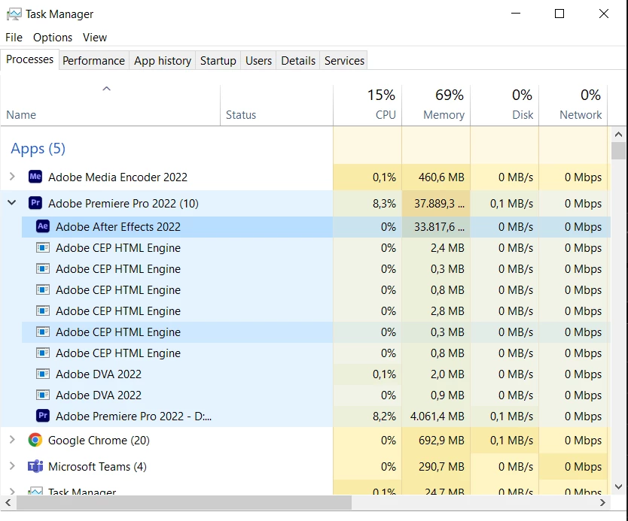Select the Adobe After Effects 2022 row

(x=316, y=227)
